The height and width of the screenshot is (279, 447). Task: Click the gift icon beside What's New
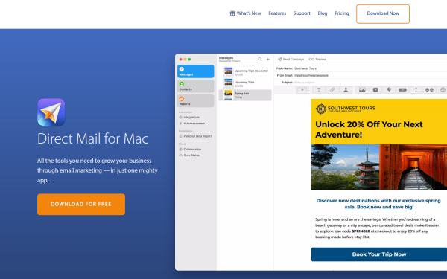click(x=232, y=13)
